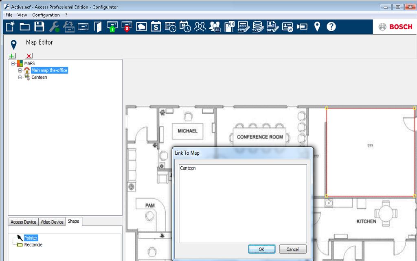
Task: Toggle the expander beside Main map the-office
Action: (20, 70)
